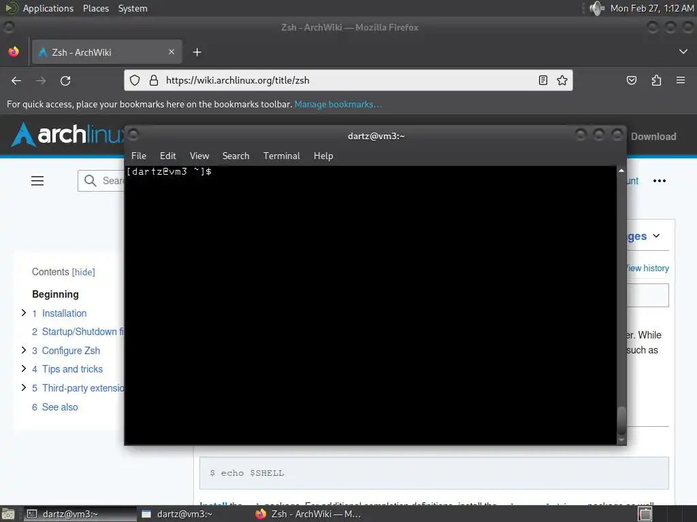697x522 pixels.
Task: Click the Firefox forward arrow
Action: point(41,81)
